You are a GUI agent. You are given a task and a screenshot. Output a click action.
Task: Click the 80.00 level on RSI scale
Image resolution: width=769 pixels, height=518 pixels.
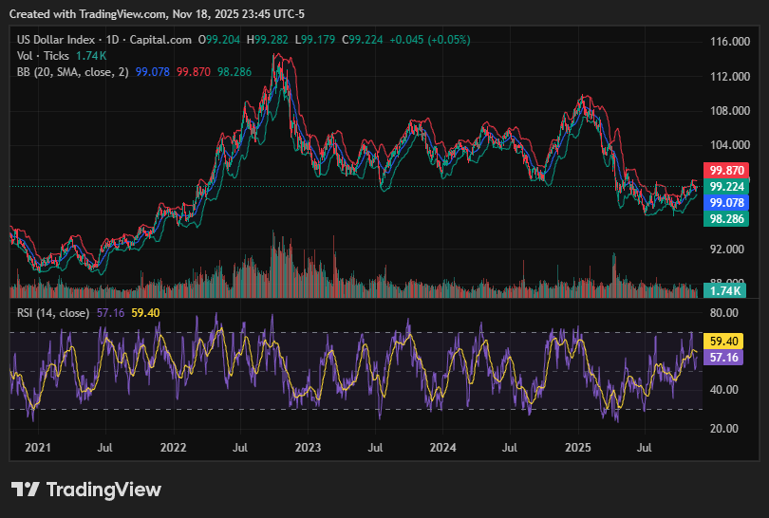point(725,312)
